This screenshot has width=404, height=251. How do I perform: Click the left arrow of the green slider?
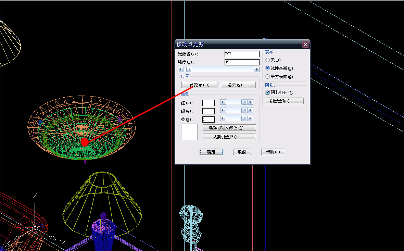(x=223, y=110)
